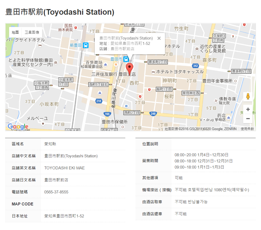Click the 豊田市駅前店 Japanese store name value
261x230 pixels.
pos(56,180)
